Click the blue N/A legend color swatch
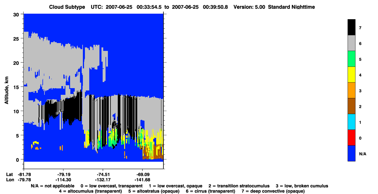 click(x=352, y=153)
